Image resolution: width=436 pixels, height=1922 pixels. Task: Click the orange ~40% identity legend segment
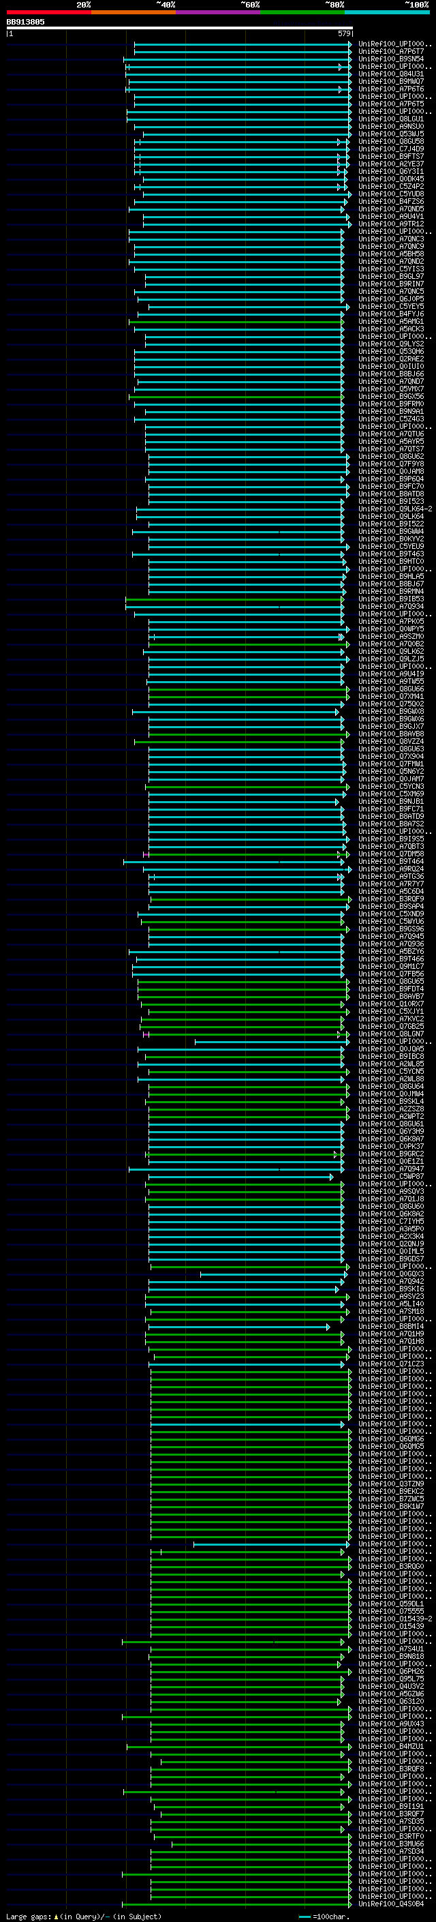[134, 12]
